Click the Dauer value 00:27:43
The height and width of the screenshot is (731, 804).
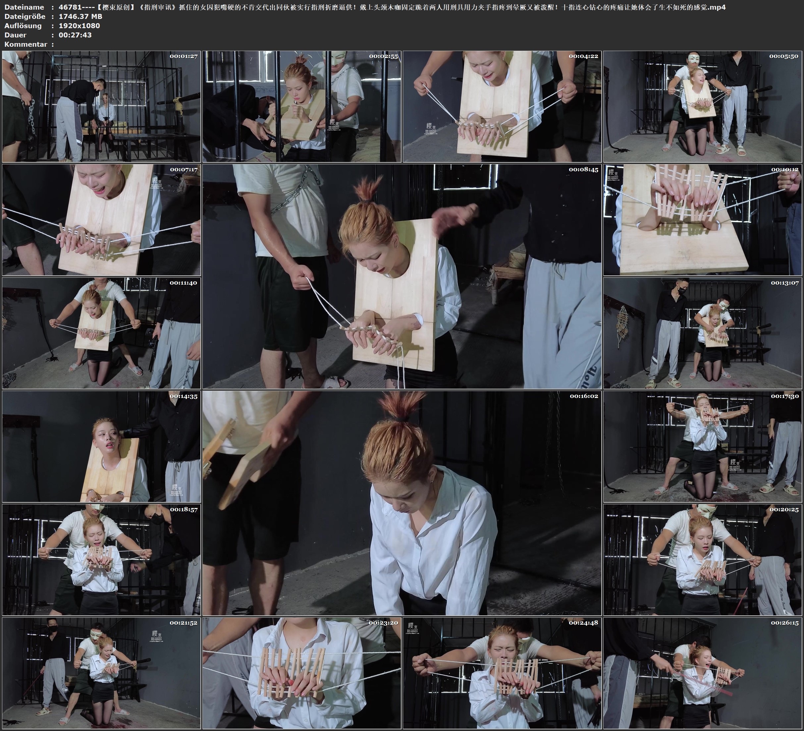click(x=75, y=35)
